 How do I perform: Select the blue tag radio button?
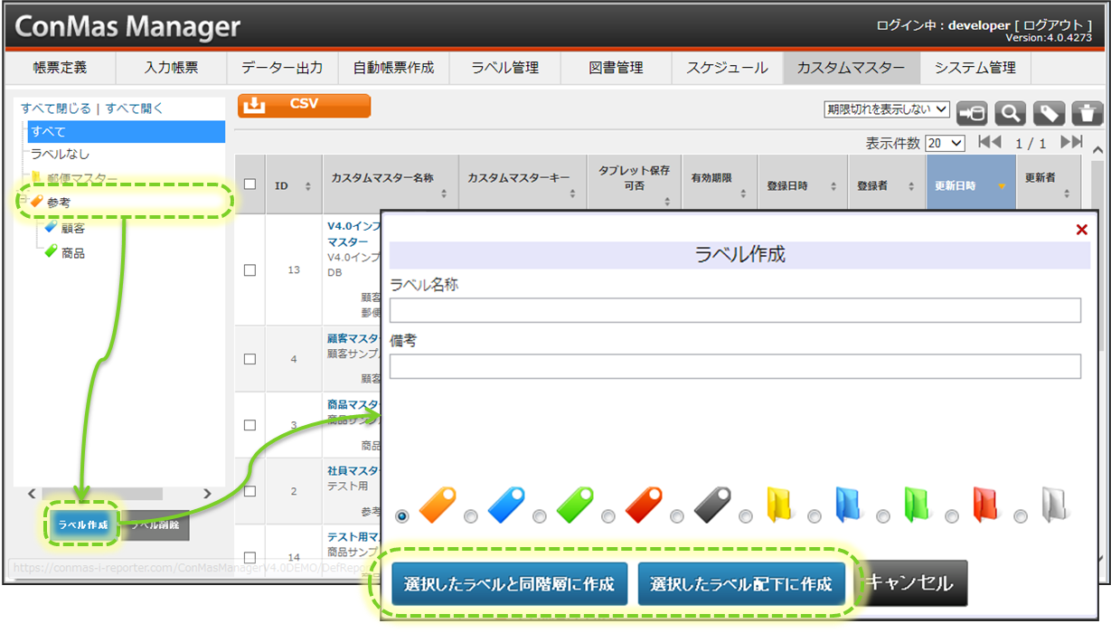[470, 516]
